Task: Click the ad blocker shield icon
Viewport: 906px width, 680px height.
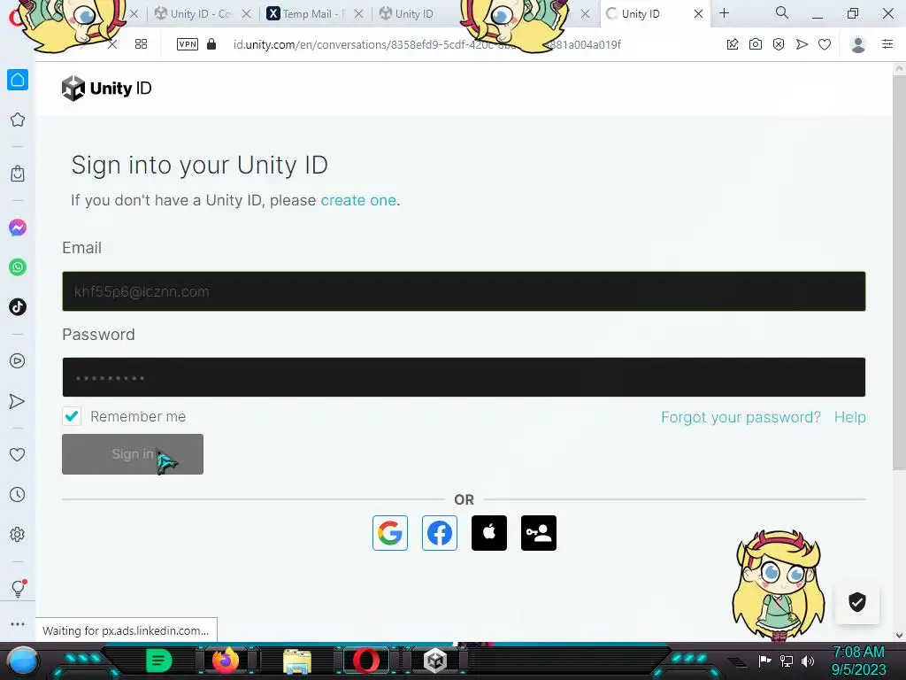Action: 779,44
